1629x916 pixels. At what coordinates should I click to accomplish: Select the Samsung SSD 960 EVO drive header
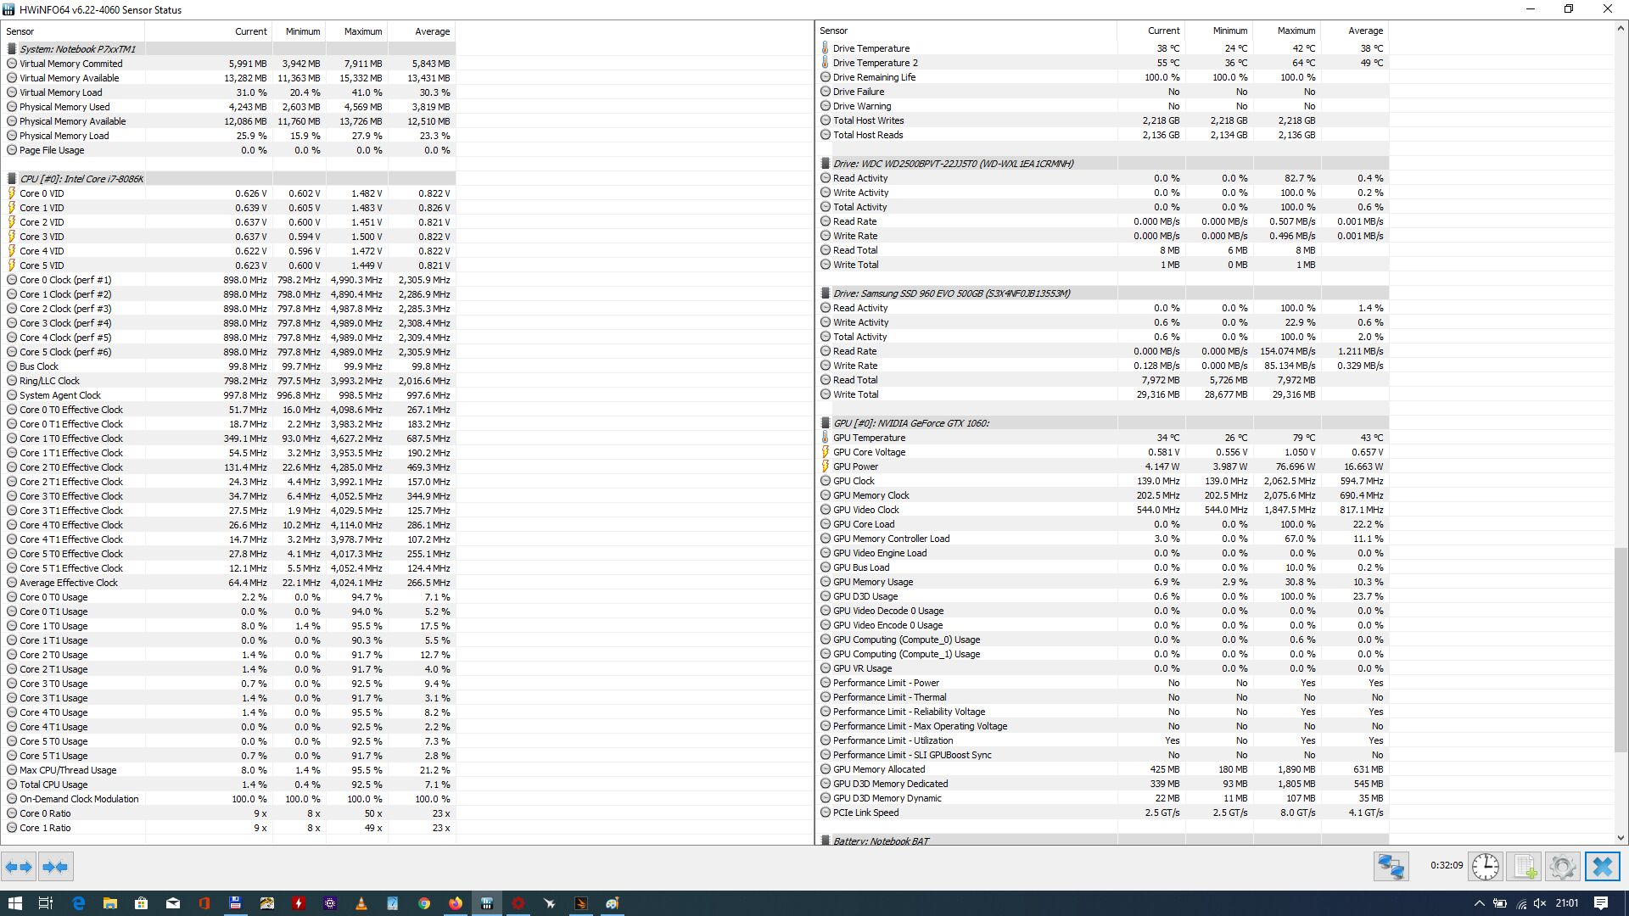coord(950,293)
